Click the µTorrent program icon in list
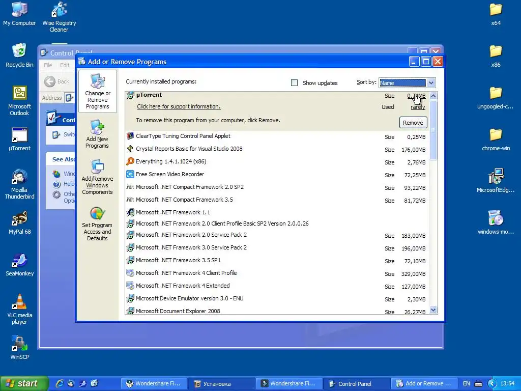The width and height of the screenshot is (521, 391). (x=130, y=95)
